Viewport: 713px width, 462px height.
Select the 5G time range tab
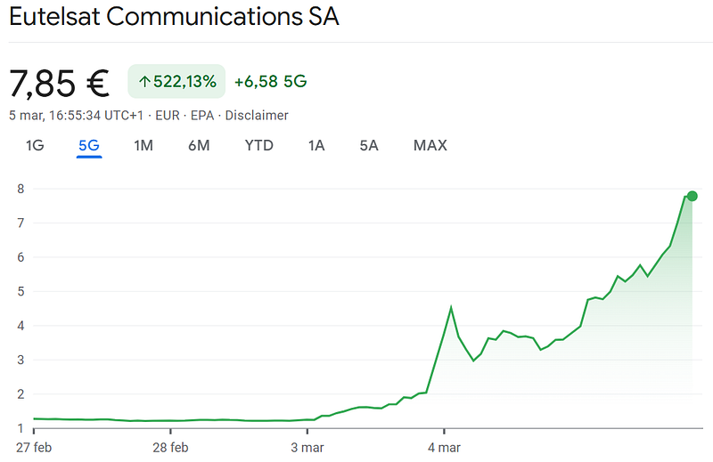point(89,145)
